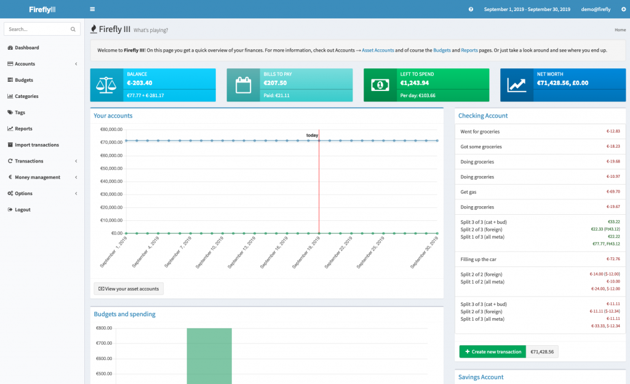Open the help question mark icon
This screenshot has width=630, height=384.
(471, 9)
